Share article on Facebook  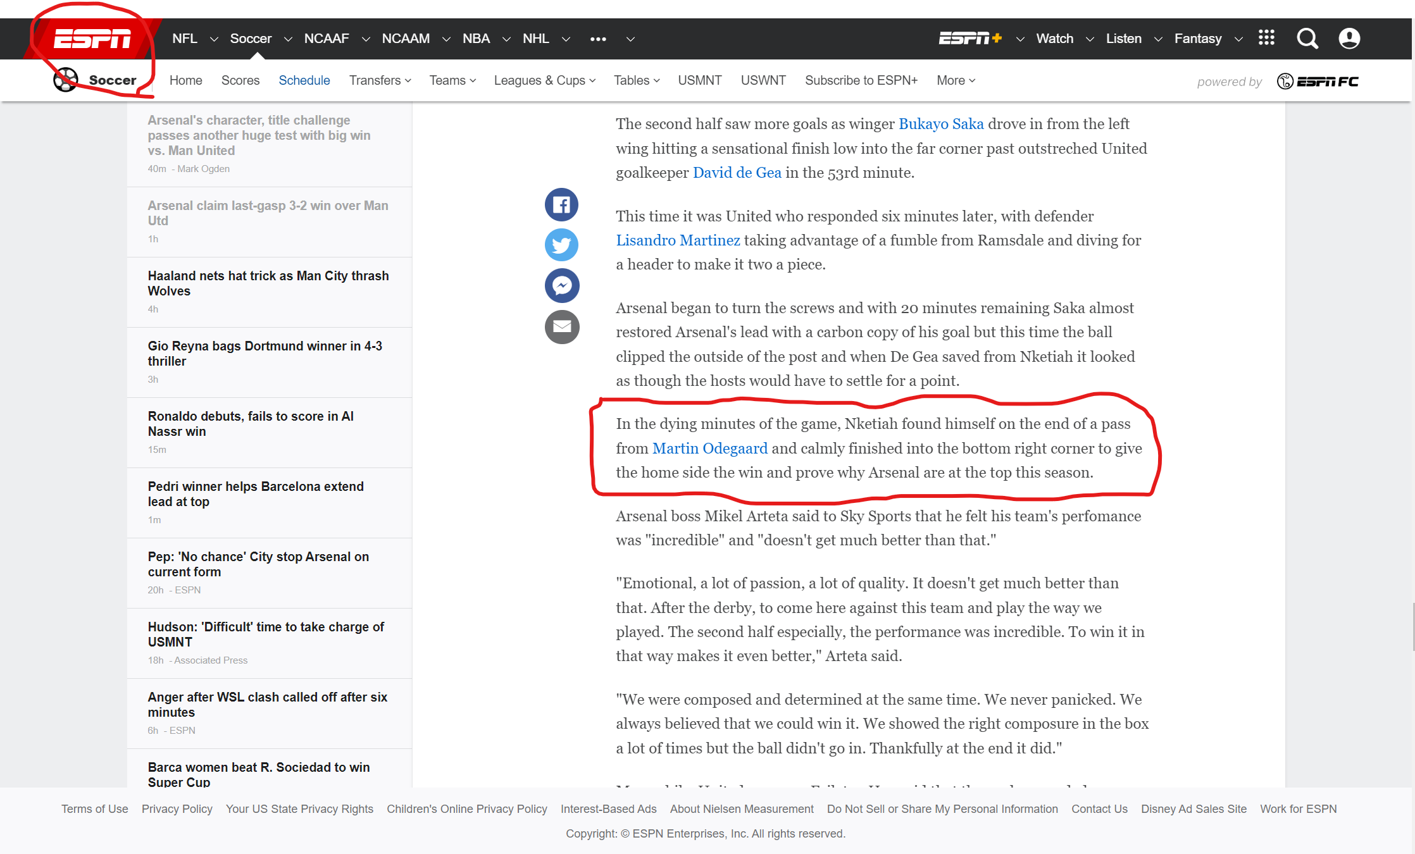(x=561, y=204)
